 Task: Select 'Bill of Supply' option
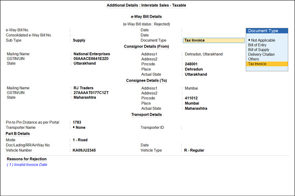pyautogui.click(x=259, y=50)
